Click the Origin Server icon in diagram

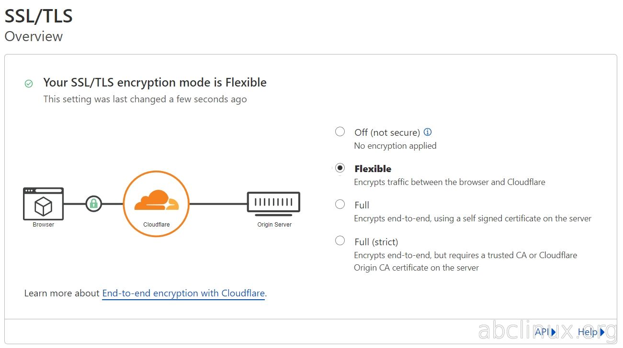(x=273, y=202)
